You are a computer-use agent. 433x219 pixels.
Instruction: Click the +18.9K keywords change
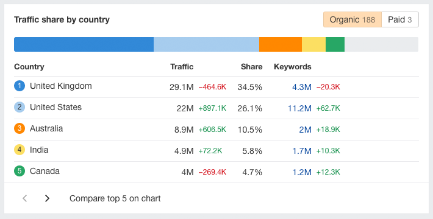[328, 130]
